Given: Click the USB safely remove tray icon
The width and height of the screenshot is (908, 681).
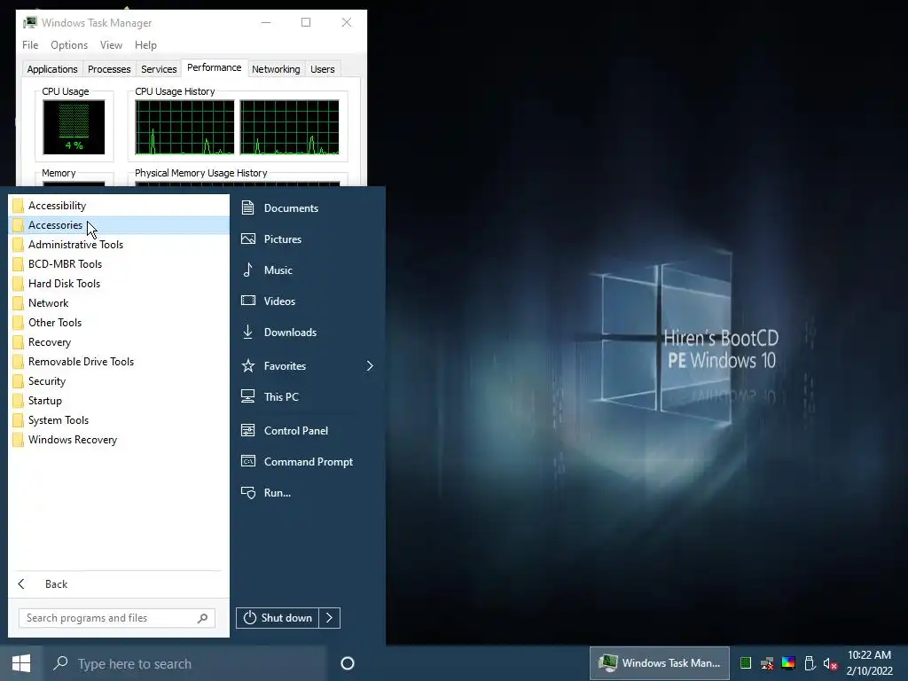Looking at the screenshot, I should click(x=810, y=663).
